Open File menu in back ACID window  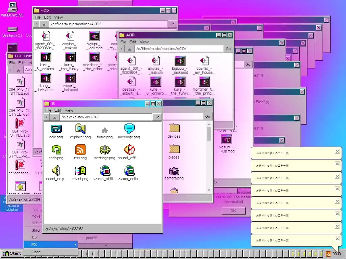coord(38,17)
